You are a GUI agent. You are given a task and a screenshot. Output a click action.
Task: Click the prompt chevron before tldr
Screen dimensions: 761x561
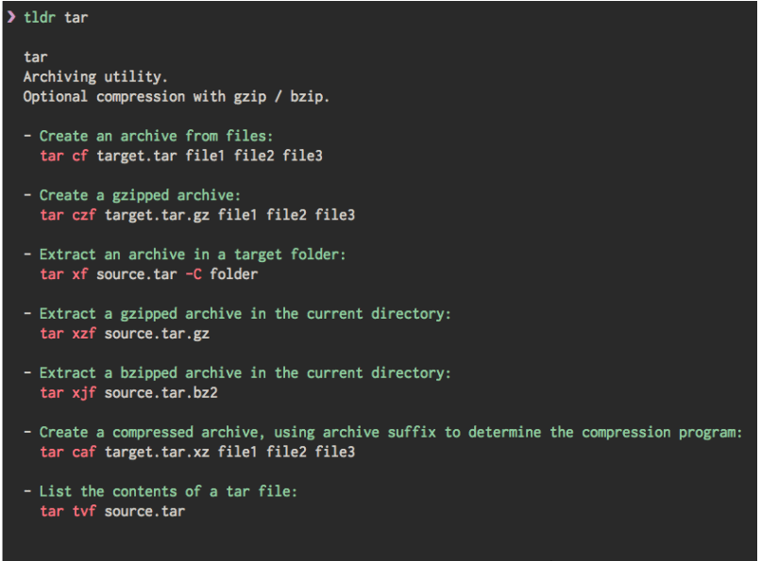point(10,17)
